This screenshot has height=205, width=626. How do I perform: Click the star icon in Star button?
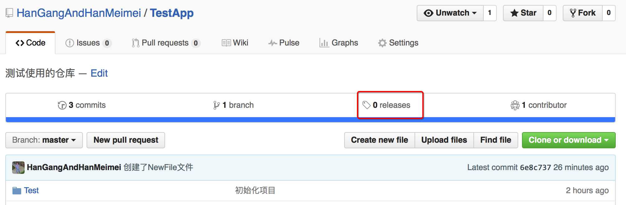coord(515,13)
